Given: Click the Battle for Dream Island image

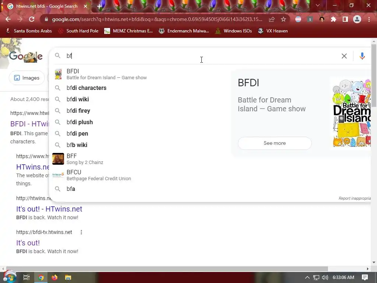Looking at the screenshot, I should point(352,113).
